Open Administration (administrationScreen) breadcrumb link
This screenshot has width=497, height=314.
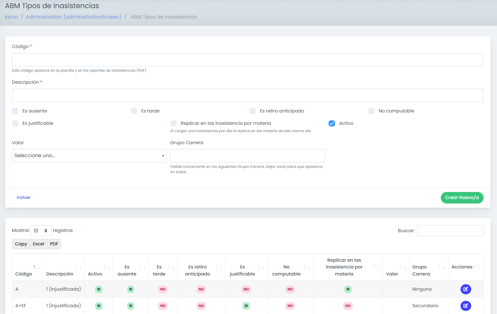tap(73, 17)
